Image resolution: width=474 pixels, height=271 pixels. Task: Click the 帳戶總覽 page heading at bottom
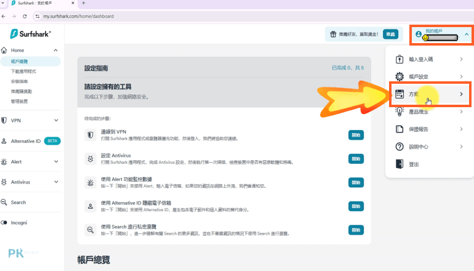tap(94, 260)
